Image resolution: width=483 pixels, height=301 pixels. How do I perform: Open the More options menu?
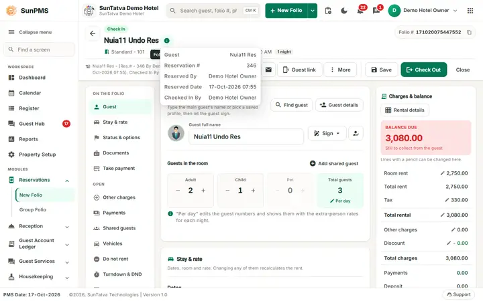340,70
